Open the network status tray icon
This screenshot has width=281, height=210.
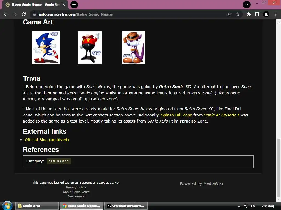pos(246,206)
